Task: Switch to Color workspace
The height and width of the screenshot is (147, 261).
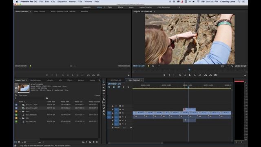Action: (x=110, y=7)
